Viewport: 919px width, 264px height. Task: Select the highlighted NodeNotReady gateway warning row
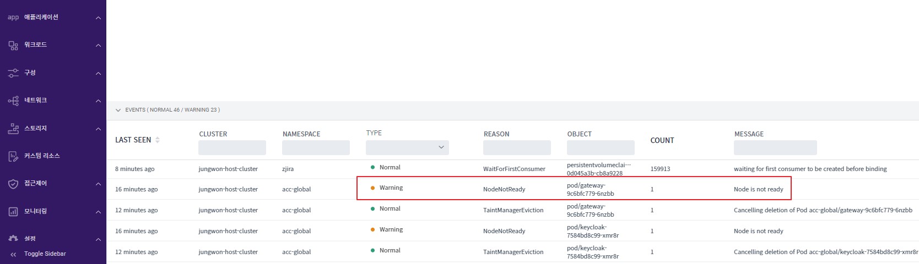[574, 189]
